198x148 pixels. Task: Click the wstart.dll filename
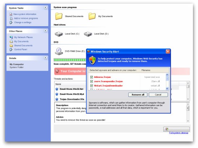point(155,86)
